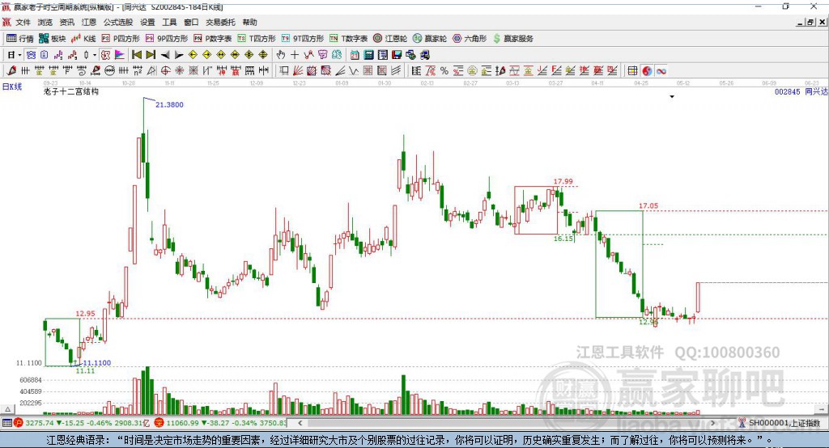
Task: Step chart left with black left arrow
Action: click(165, 54)
